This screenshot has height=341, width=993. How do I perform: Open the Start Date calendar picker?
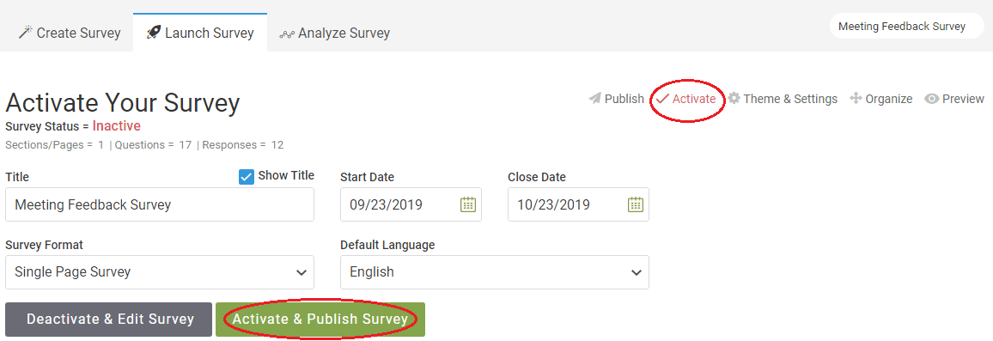[467, 204]
